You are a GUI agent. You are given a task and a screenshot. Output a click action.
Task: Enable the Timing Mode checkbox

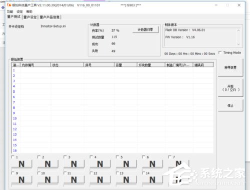tap(220, 53)
